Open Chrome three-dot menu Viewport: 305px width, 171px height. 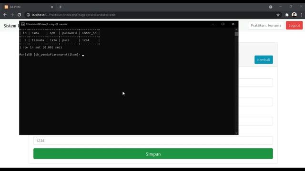(x=302, y=15)
